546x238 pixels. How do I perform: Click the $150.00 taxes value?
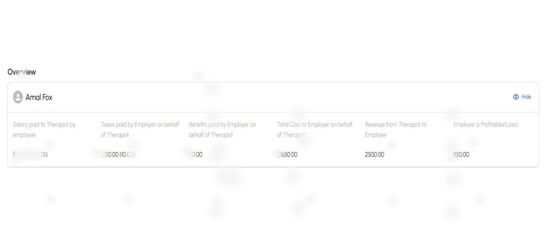point(118,155)
